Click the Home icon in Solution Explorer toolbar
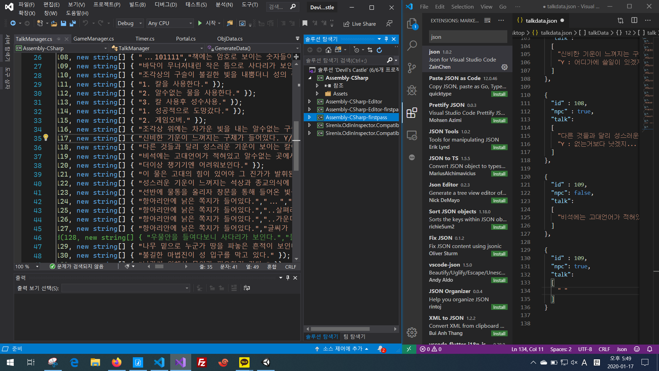 [328, 50]
